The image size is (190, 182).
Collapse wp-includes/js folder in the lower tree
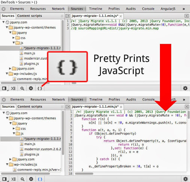[x=7, y=164]
